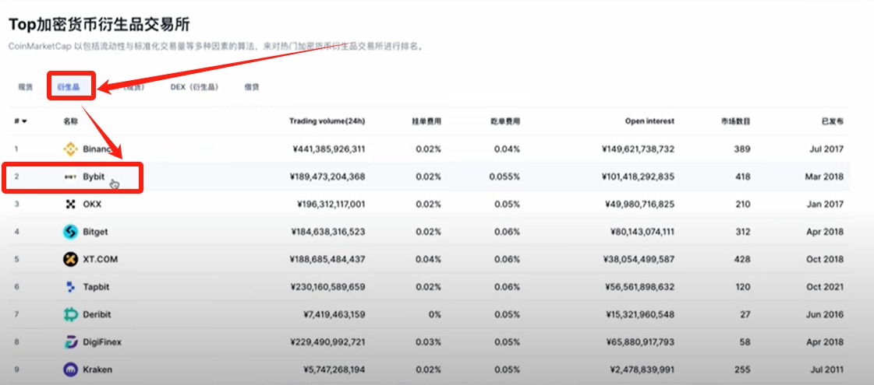Select the Deribit logo icon
The width and height of the screenshot is (874, 385).
tap(70, 314)
